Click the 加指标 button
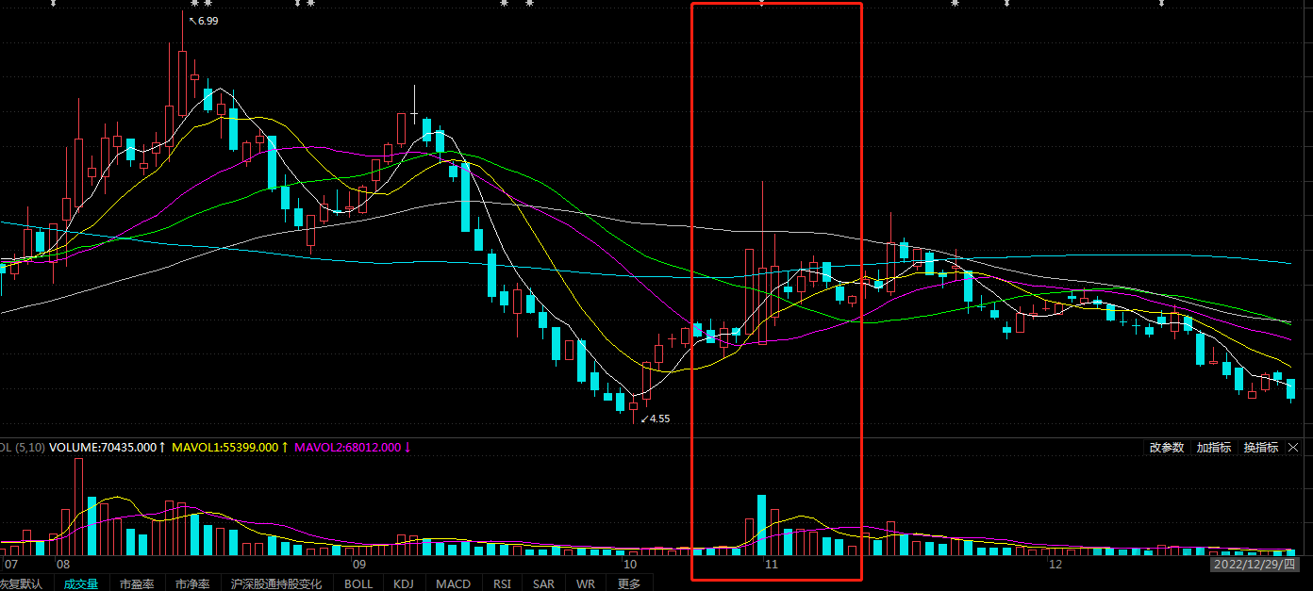This screenshot has height=591, width=1313. [1214, 448]
